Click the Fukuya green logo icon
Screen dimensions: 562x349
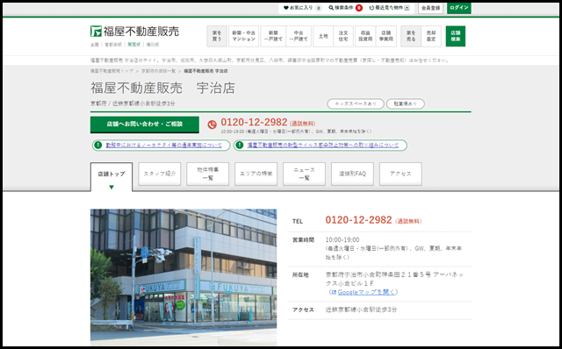(x=96, y=32)
